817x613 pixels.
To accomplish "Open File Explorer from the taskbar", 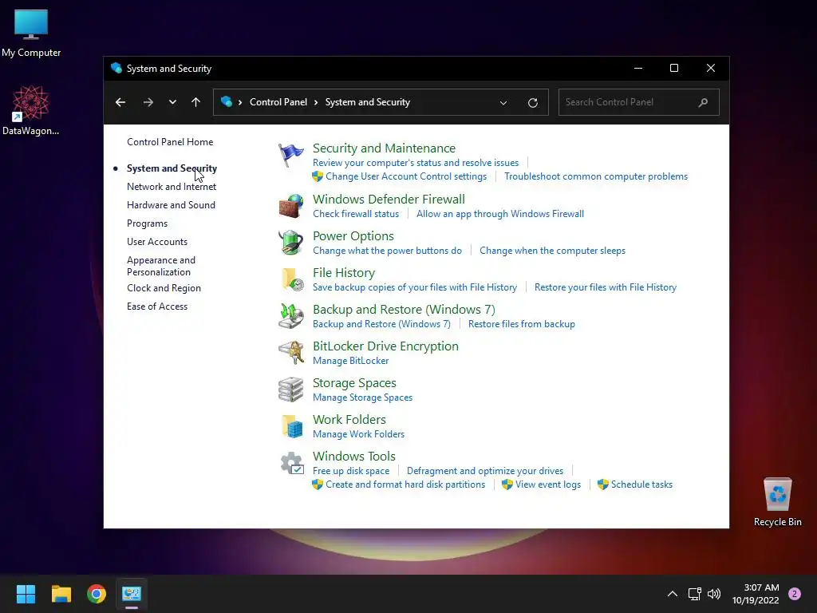I will (61, 594).
